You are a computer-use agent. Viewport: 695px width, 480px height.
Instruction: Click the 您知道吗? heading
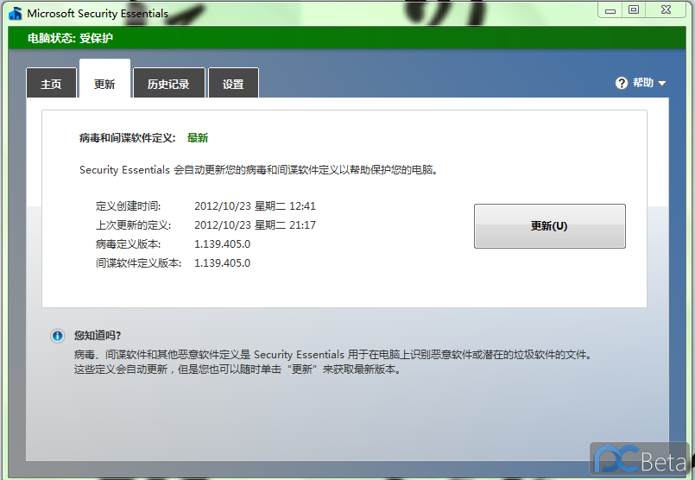point(98,336)
